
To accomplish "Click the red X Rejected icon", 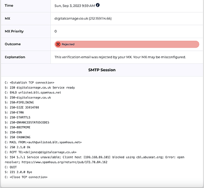I will tap(58, 44).
